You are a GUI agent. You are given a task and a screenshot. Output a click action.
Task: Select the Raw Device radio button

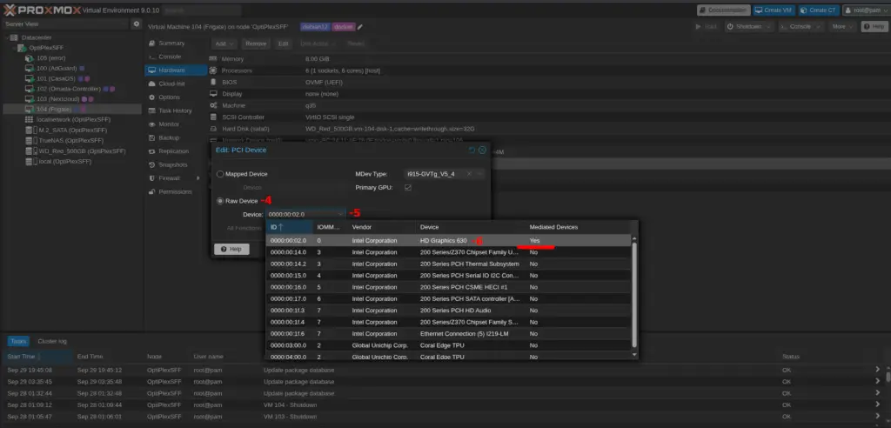coord(220,201)
